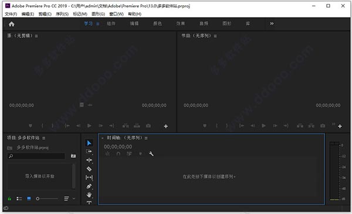The width and height of the screenshot is (352, 214).
Task: Play the Program monitor sequence
Action: (x=263, y=126)
